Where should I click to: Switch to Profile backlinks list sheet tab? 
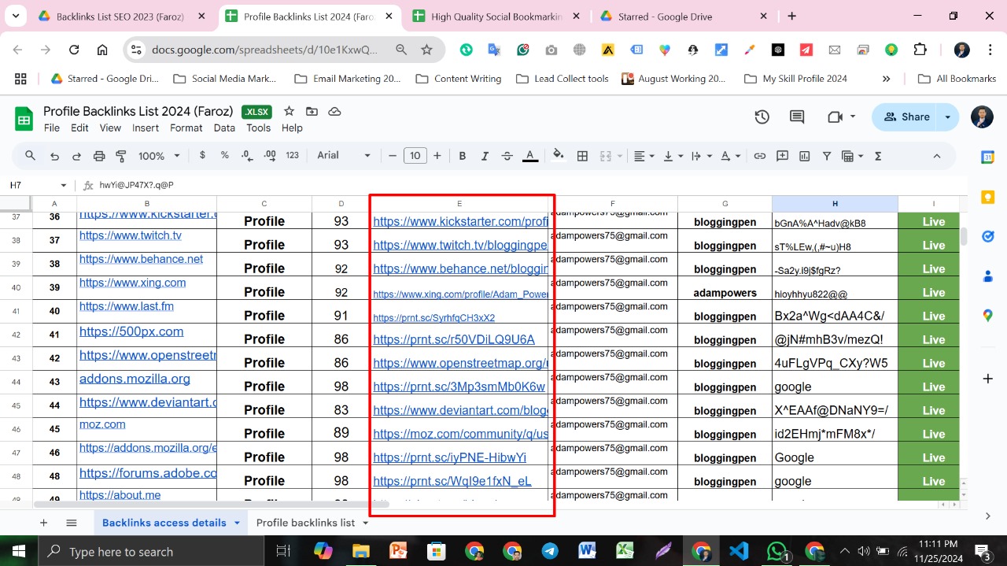click(305, 523)
